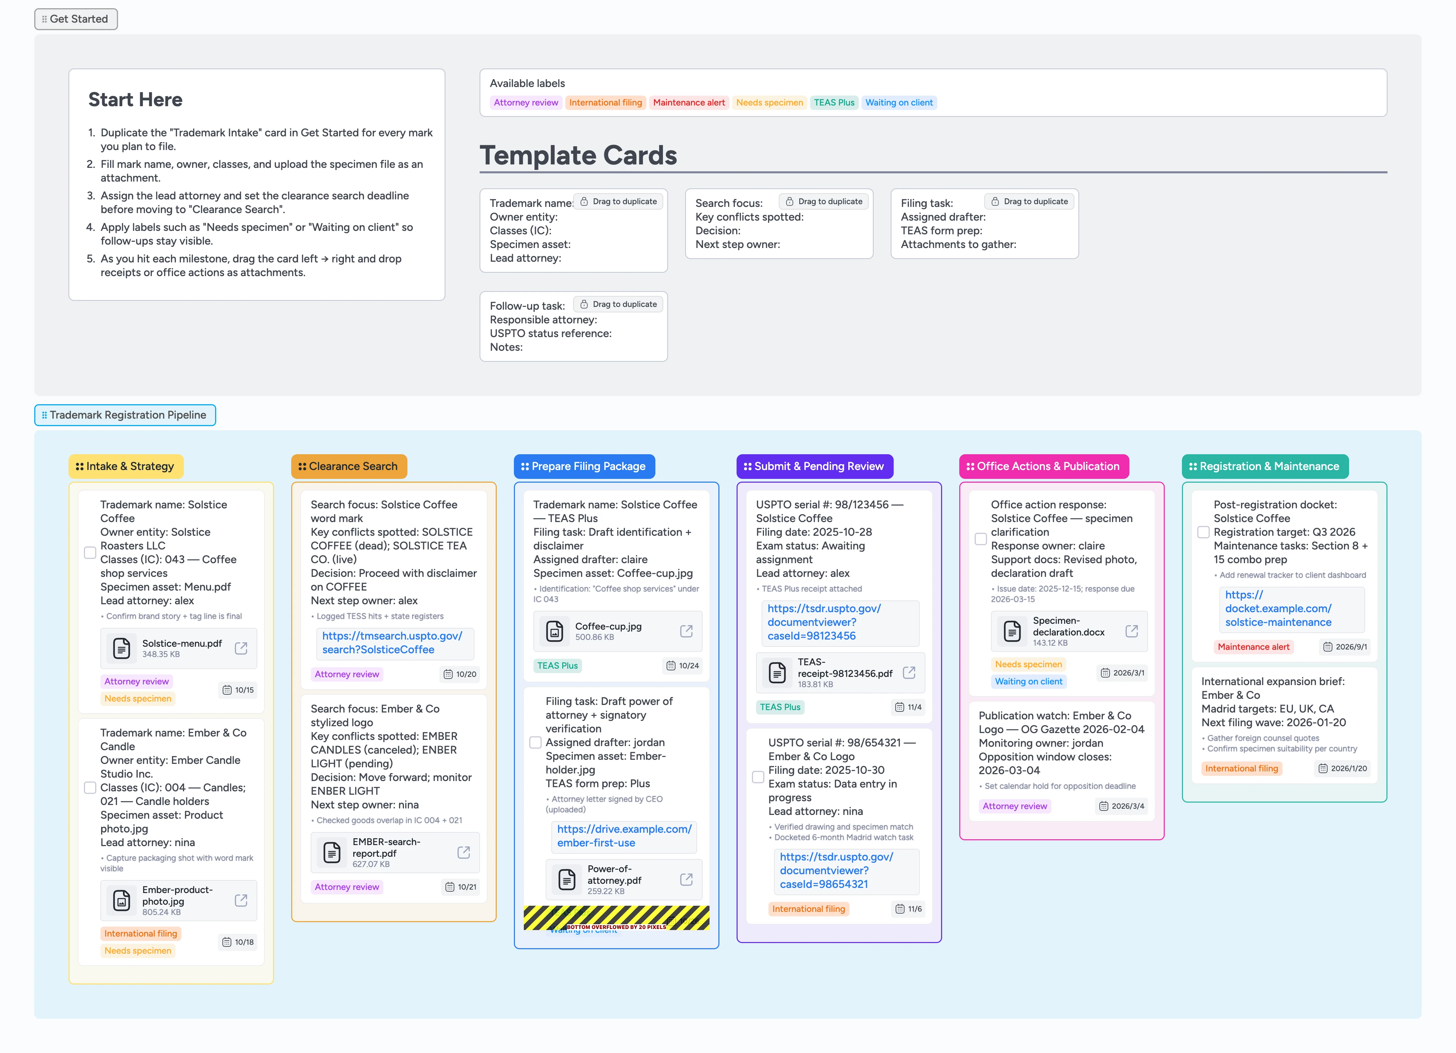Open Solstice-menu.pdf external link icon
This screenshot has height=1053, width=1456.
(x=241, y=648)
